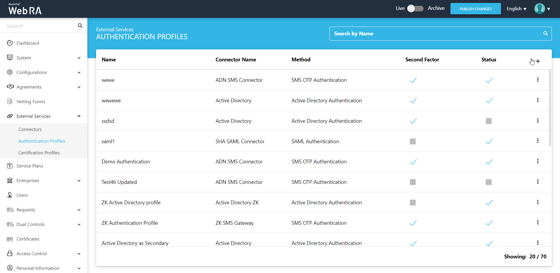Screen dimensions: 560x273
Task: Open the three-dot menu for wewe row
Action: click(x=538, y=80)
